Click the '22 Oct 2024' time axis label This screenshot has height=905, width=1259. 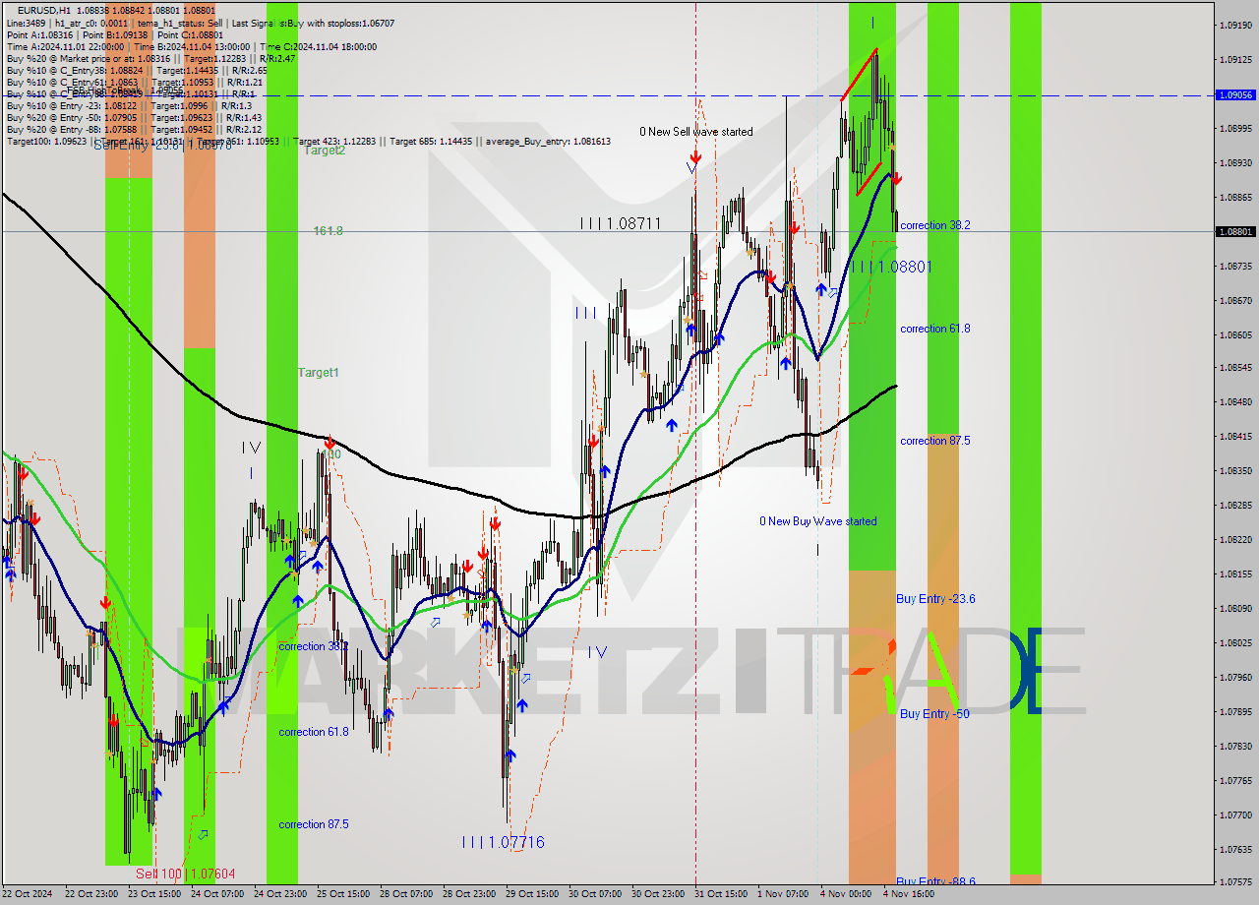point(30,894)
